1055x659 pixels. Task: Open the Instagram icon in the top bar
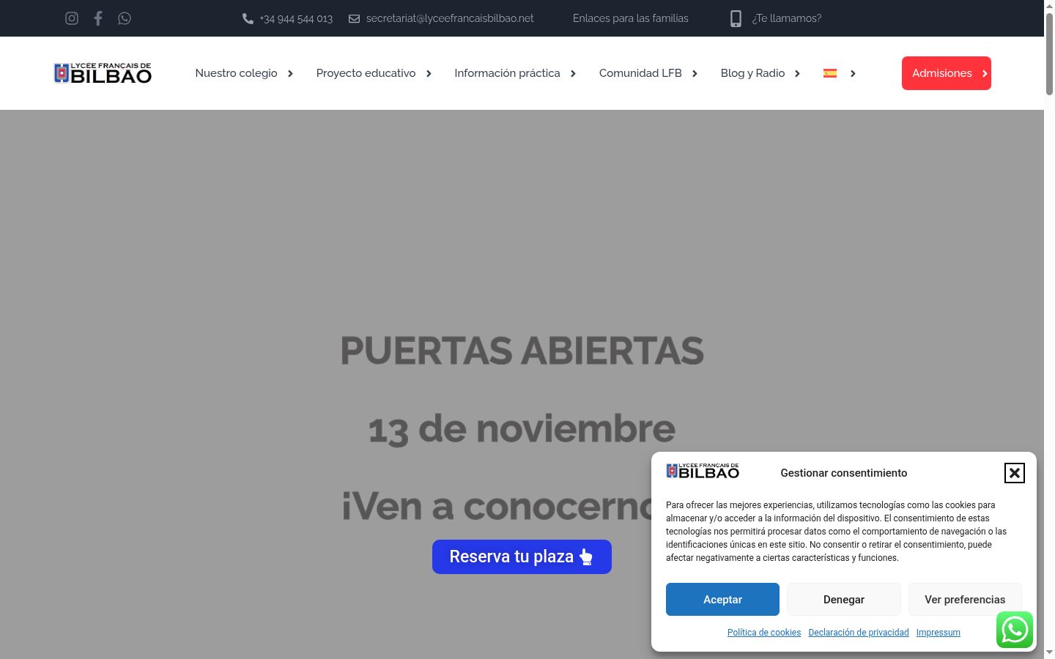coord(72,18)
